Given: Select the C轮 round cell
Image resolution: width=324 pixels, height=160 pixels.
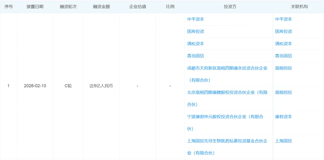Looking at the screenshot, I should pyautogui.click(x=68, y=86).
